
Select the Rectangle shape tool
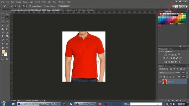(7, 44)
